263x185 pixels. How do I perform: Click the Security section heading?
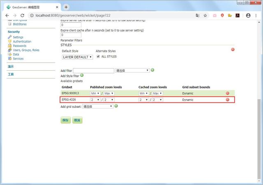click(14, 32)
